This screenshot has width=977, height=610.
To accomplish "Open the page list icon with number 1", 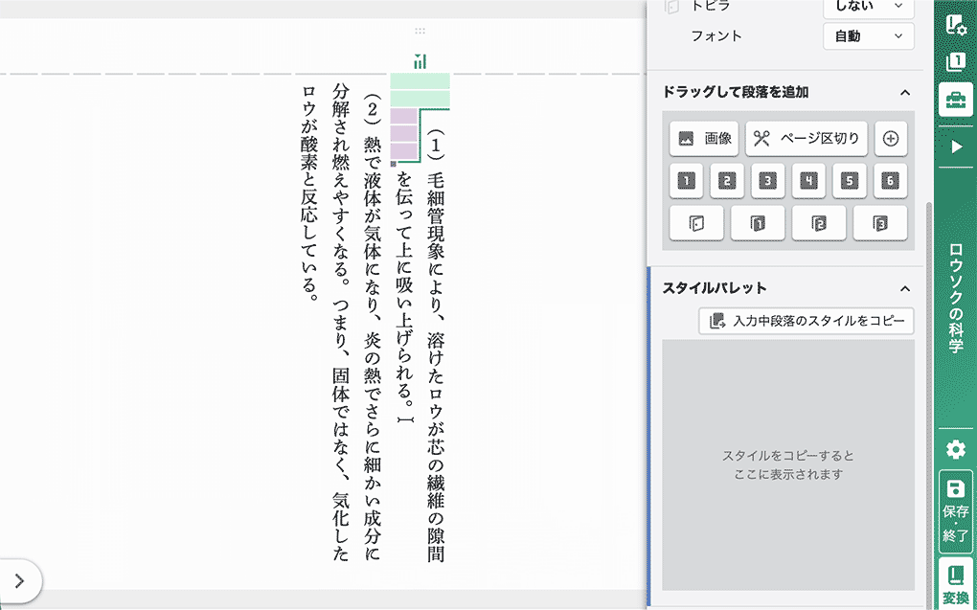I will [x=955, y=61].
